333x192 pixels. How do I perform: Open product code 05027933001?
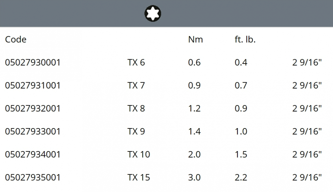coord(33,131)
